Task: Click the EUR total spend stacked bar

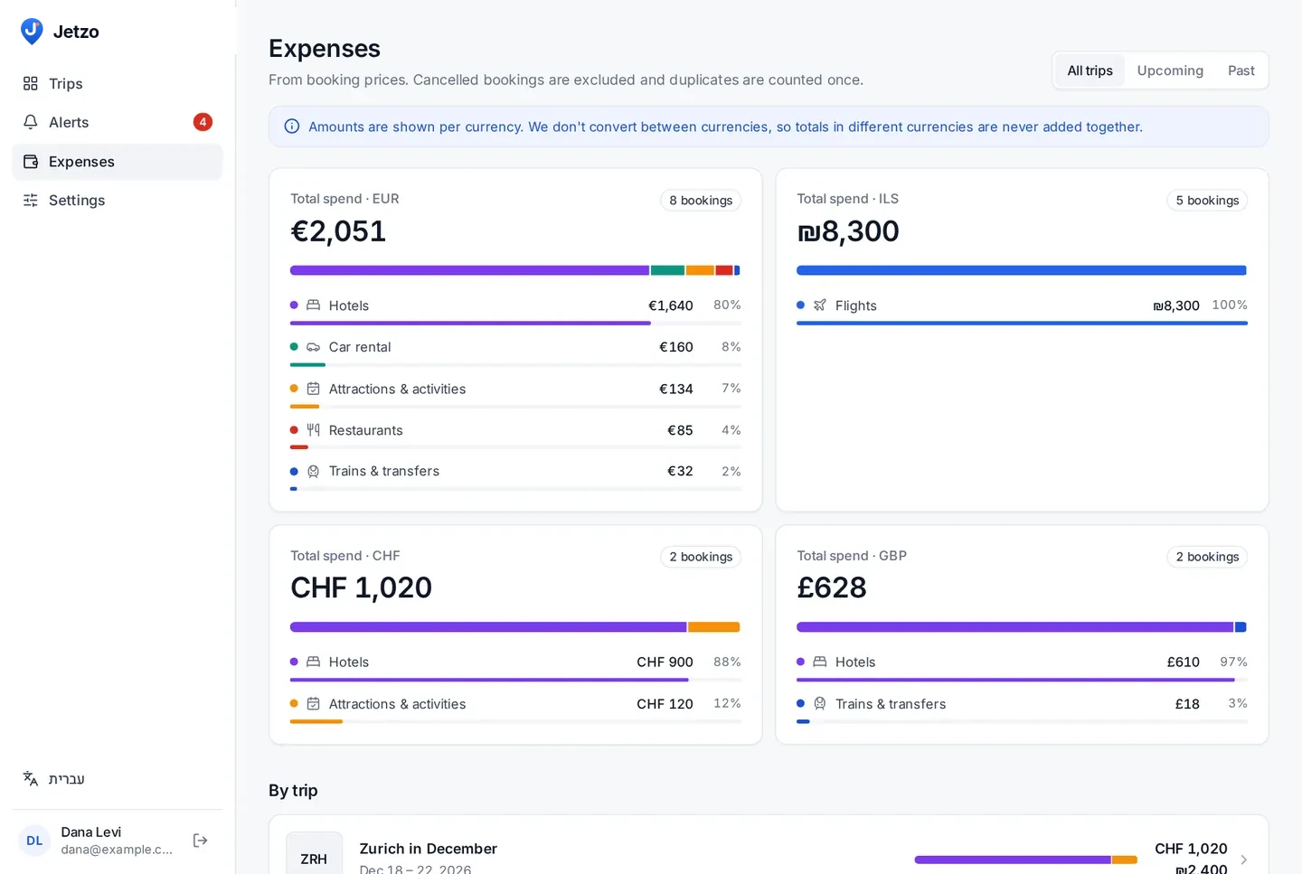Action: click(515, 270)
